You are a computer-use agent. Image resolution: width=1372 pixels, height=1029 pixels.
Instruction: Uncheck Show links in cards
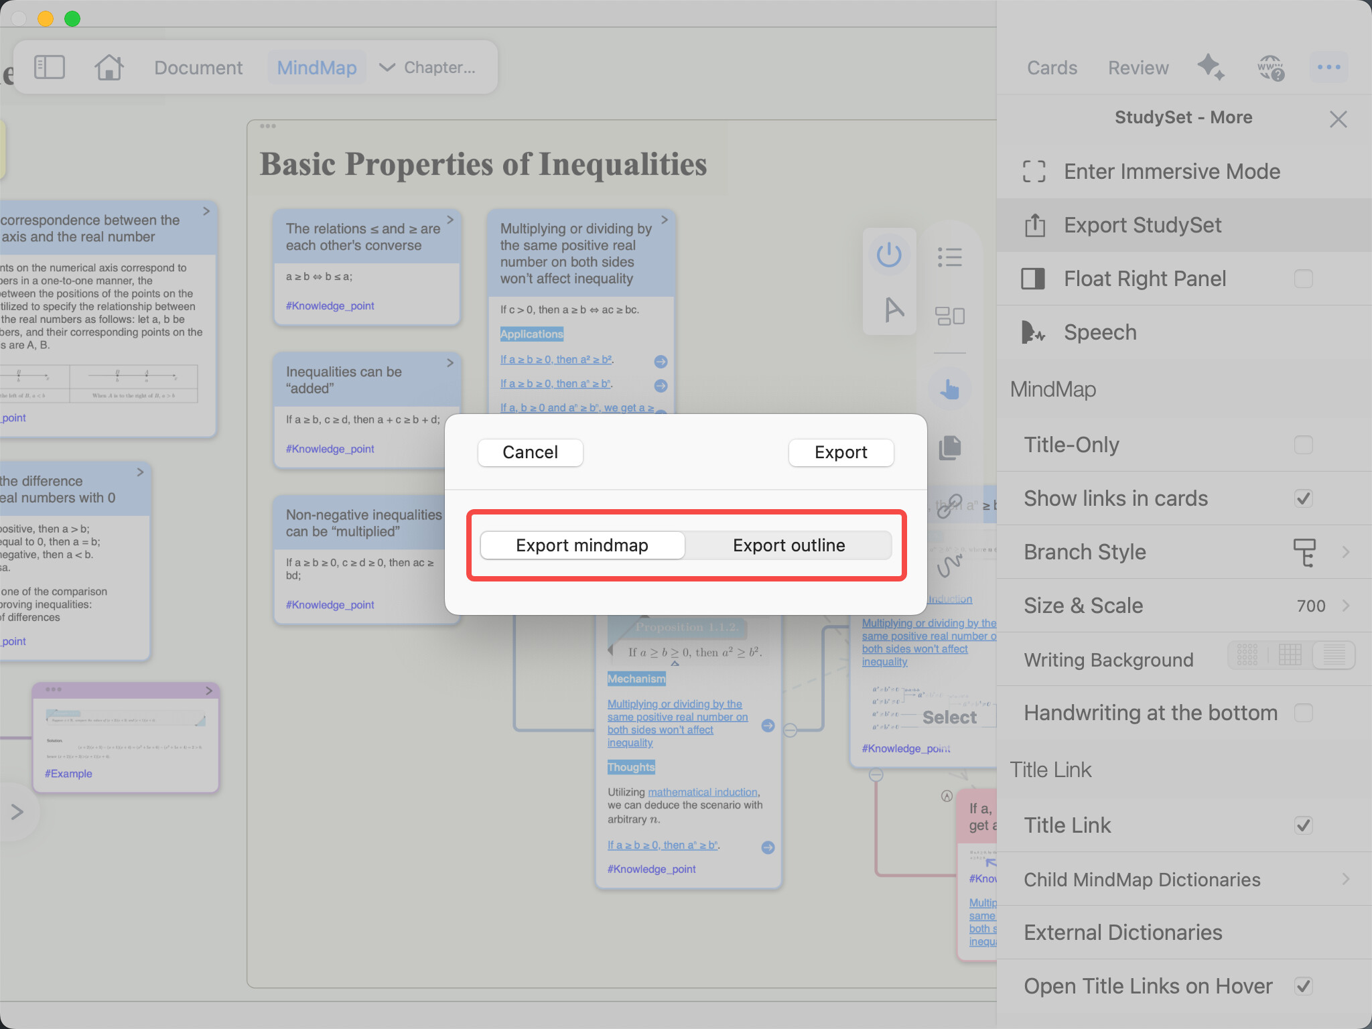pyautogui.click(x=1303, y=498)
